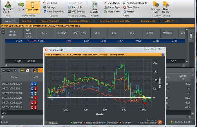197x127 pixels.
Task: Open Hand Importing
Action: [53, 12]
